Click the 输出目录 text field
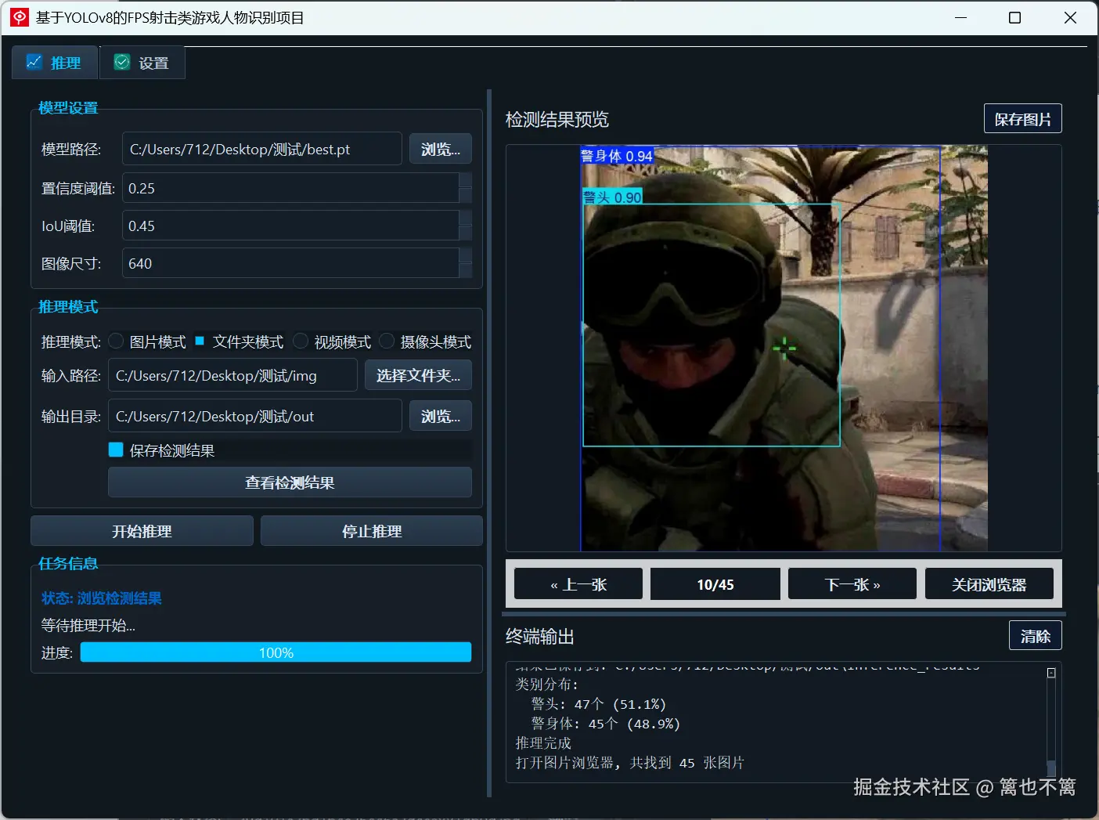Viewport: 1099px width, 820px height. tap(255, 416)
